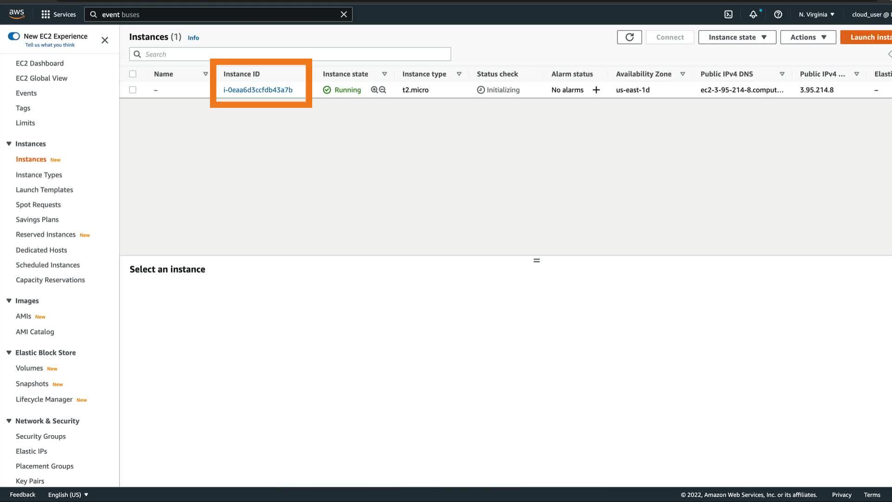This screenshot has height=502, width=892.
Task: Open instance ID i-0eaa6d3ccfdb43a7b link
Action: point(258,90)
